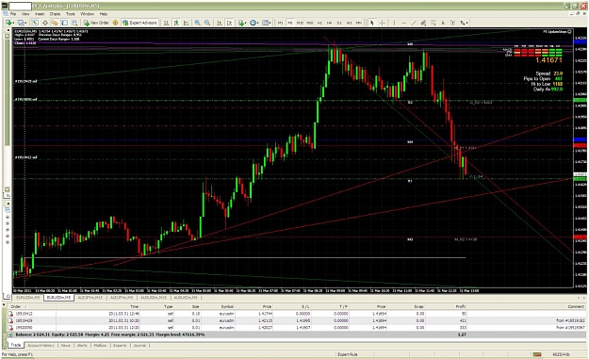Open the Experts terminal tab
Image resolution: width=589 pixels, height=359 pixels.
(120, 346)
